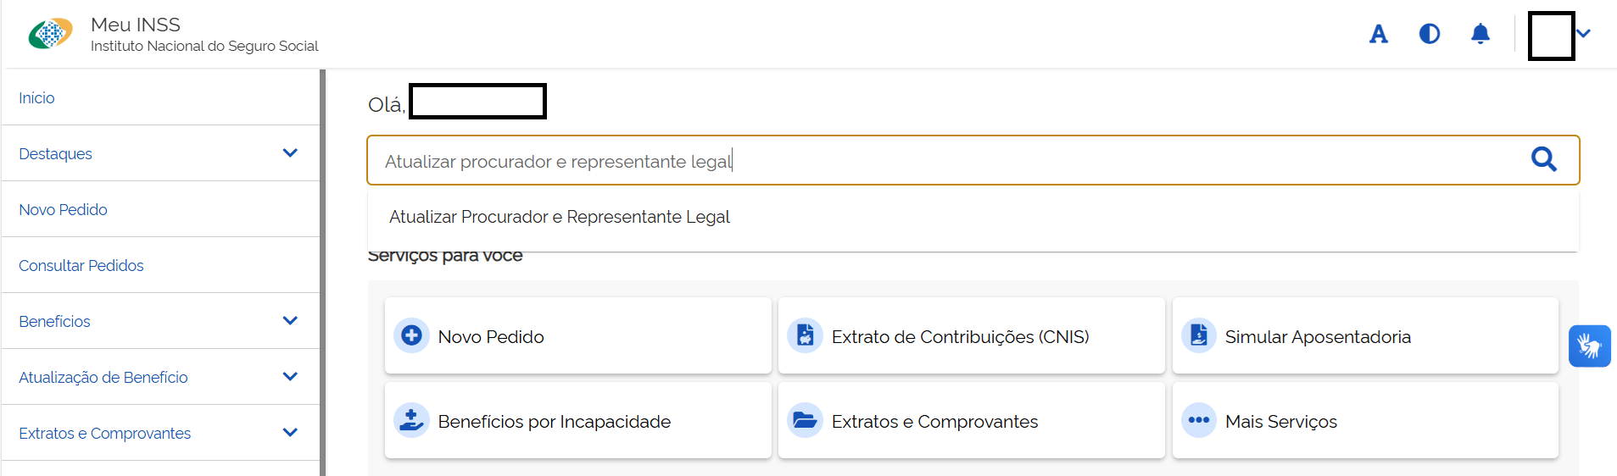Select the 'Atualizar Procurador e Representante Legal' suggestion
Image resolution: width=1617 pixels, height=476 pixels.
pyautogui.click(x=560, y=217)
